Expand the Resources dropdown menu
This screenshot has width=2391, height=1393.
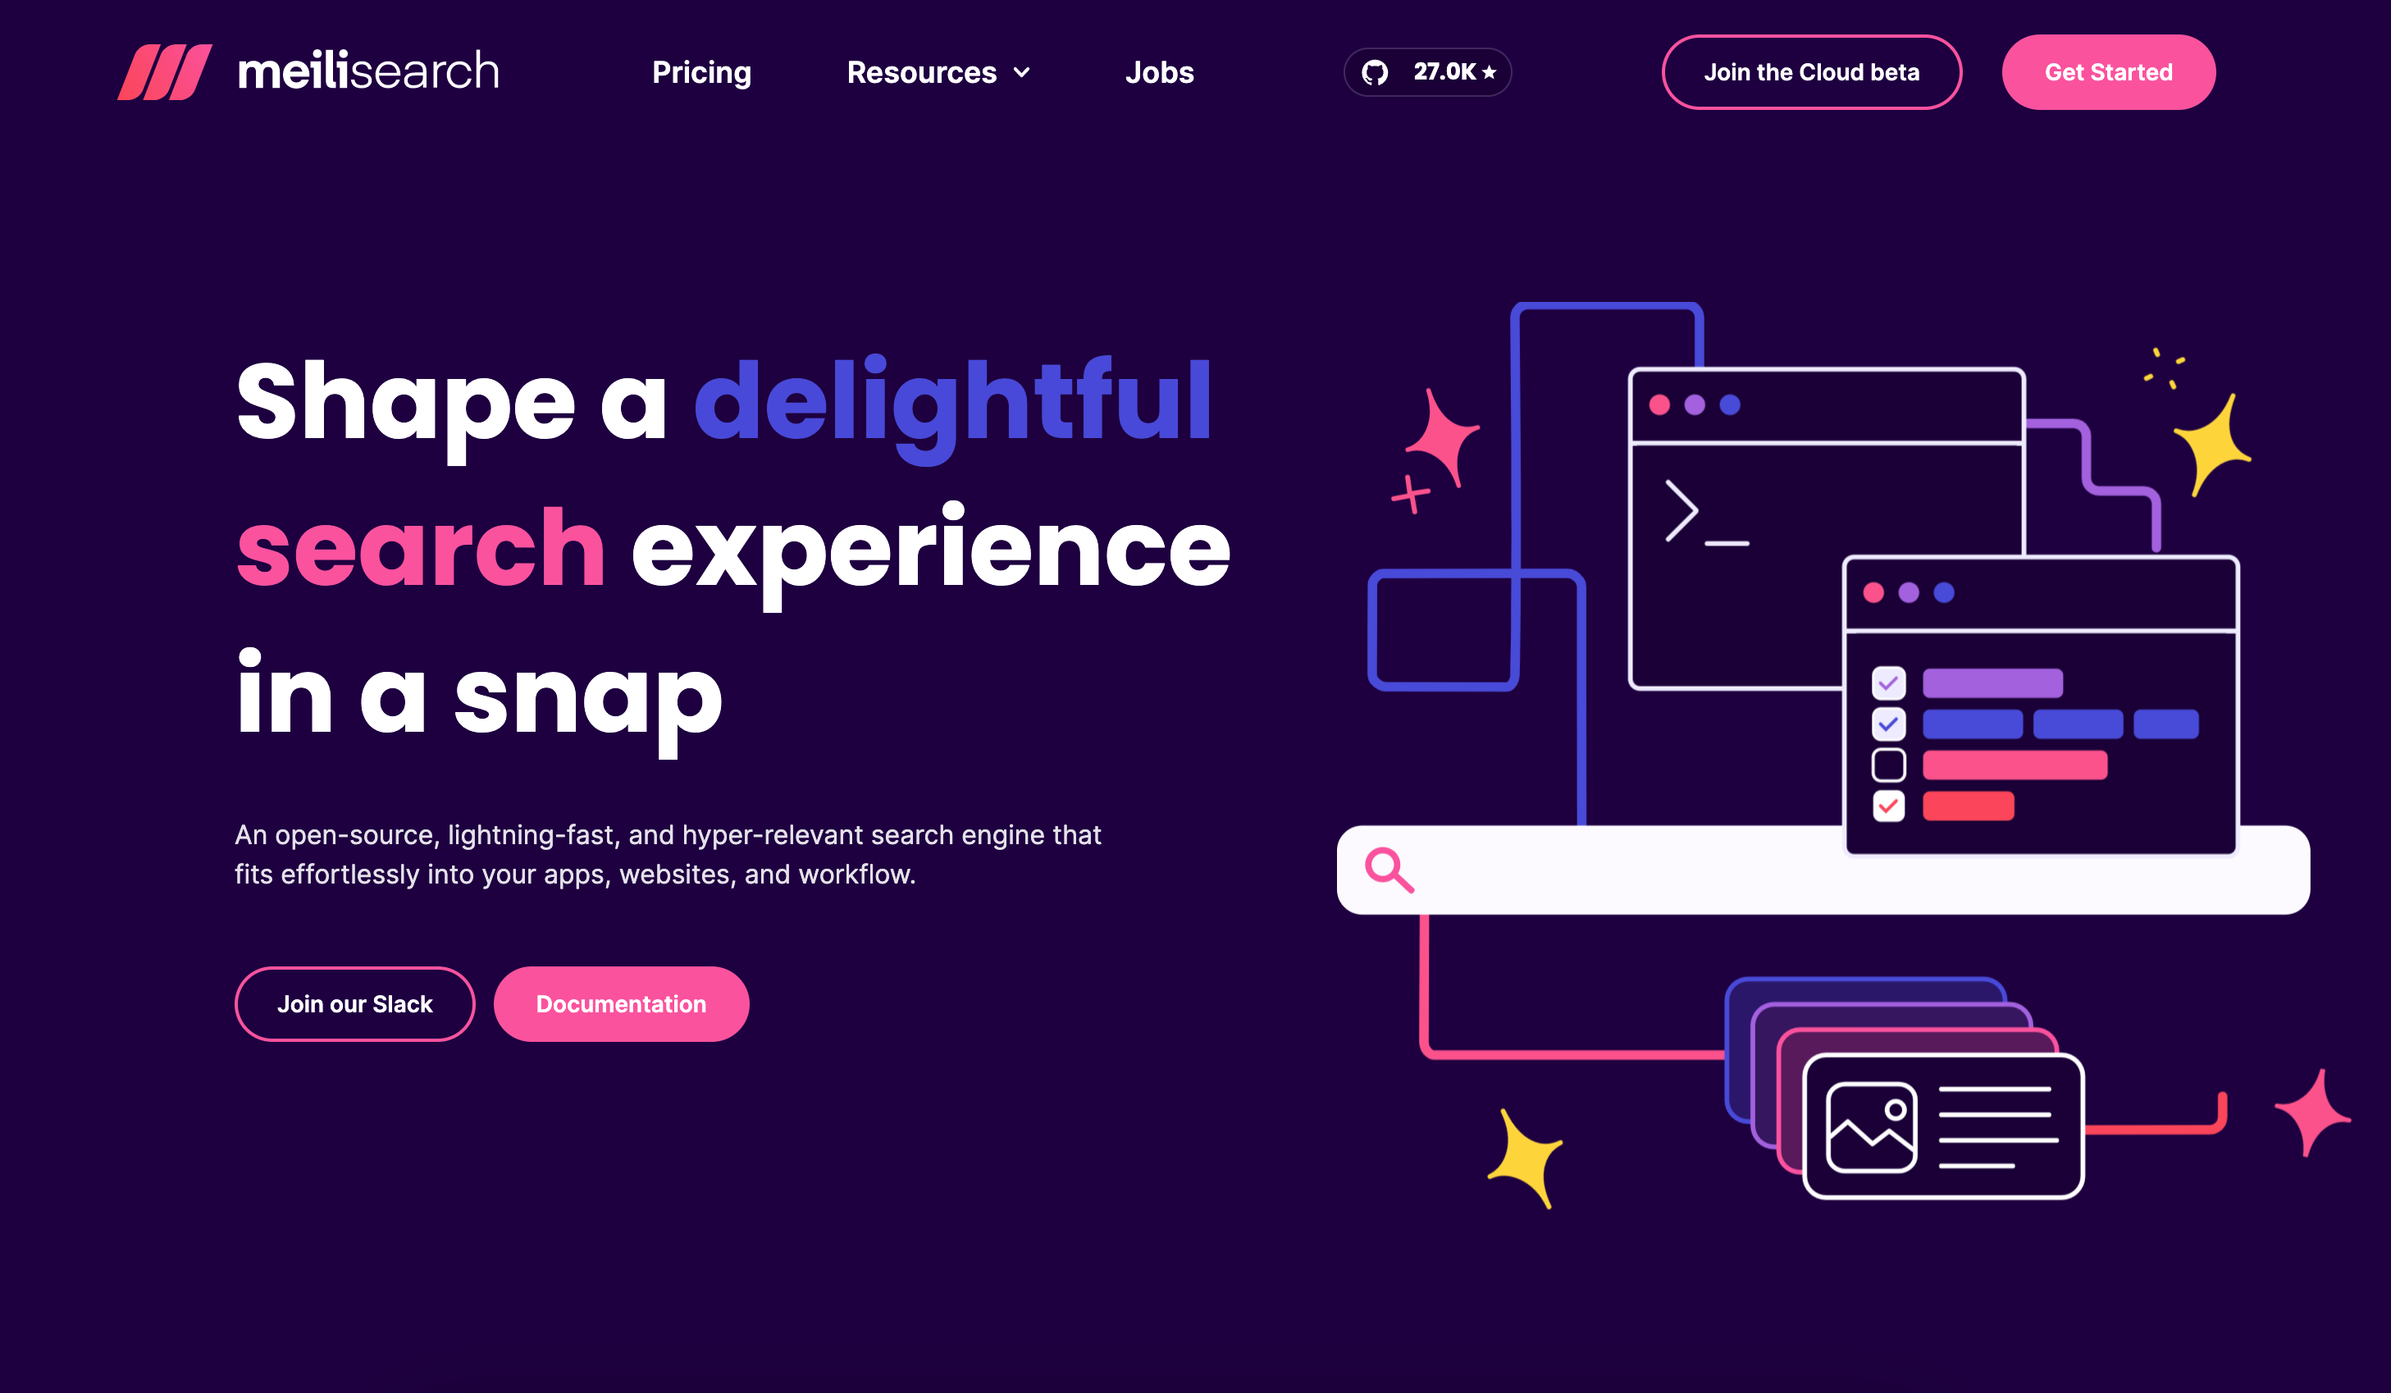coord(937,71)
